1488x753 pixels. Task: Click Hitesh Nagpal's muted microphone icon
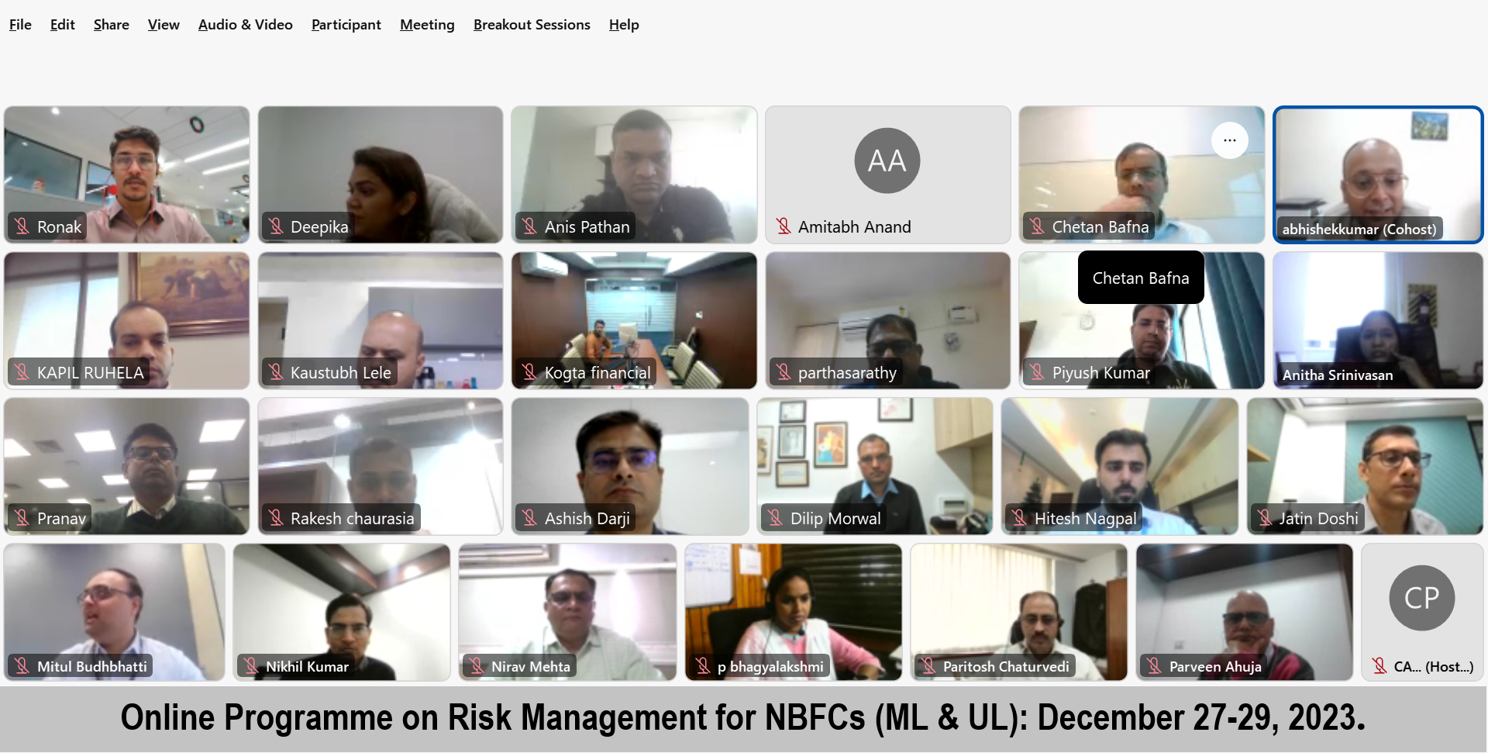(1019, 518)
